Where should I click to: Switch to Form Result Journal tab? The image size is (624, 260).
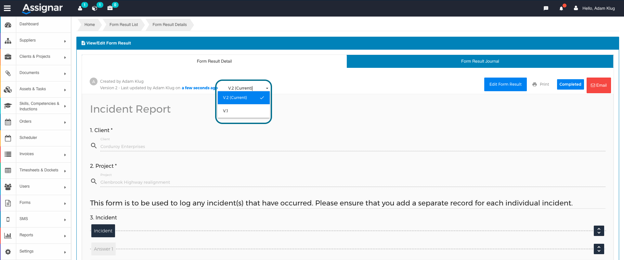(x=480, y=61)
